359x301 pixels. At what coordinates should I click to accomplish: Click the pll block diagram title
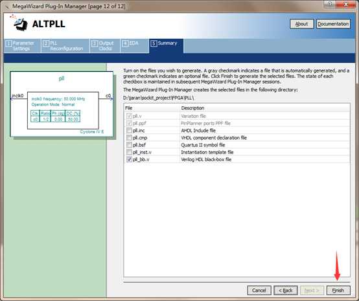click(x=62, y=78)
